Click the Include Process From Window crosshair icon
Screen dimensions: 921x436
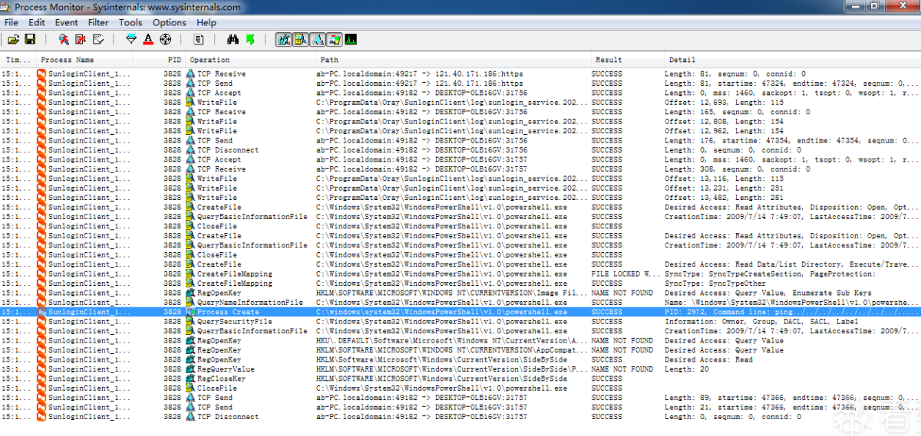click(x=165, y=40)
